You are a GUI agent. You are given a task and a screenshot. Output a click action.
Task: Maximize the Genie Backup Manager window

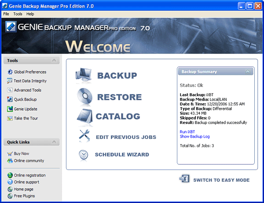249,6
